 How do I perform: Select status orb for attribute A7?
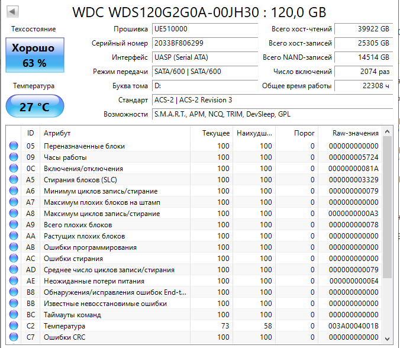coord(14,202)
